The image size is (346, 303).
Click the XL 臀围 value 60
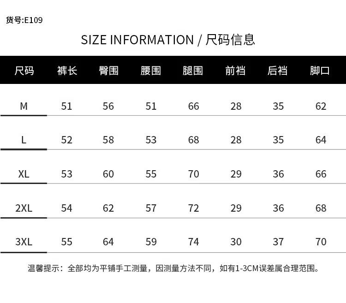coord(108,174)
